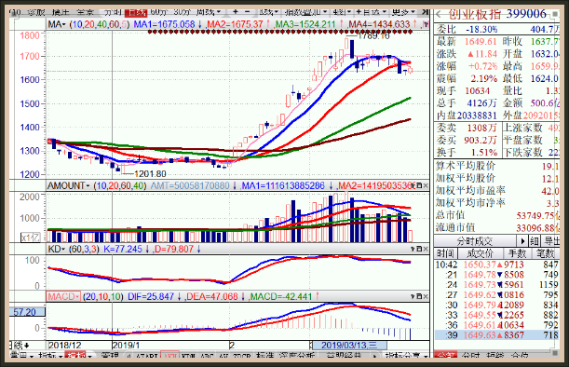Zoom in chart with the plus icon

pyautogui.click(x=236, y=12)
